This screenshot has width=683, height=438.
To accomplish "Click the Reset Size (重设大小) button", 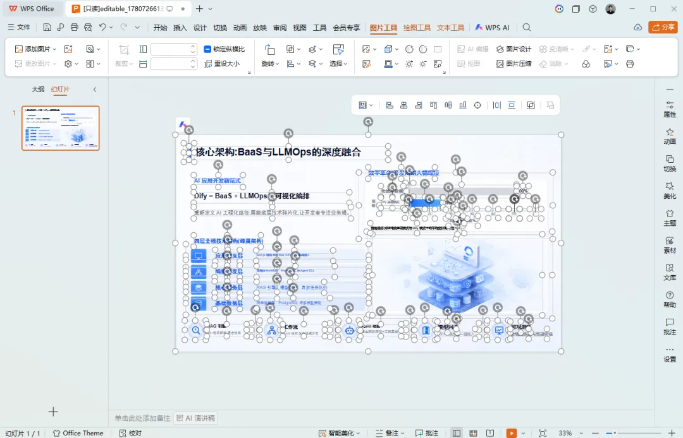I will point(222,64).
